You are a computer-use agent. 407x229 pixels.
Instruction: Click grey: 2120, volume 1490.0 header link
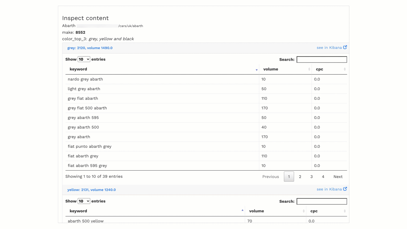coord(90,48)
